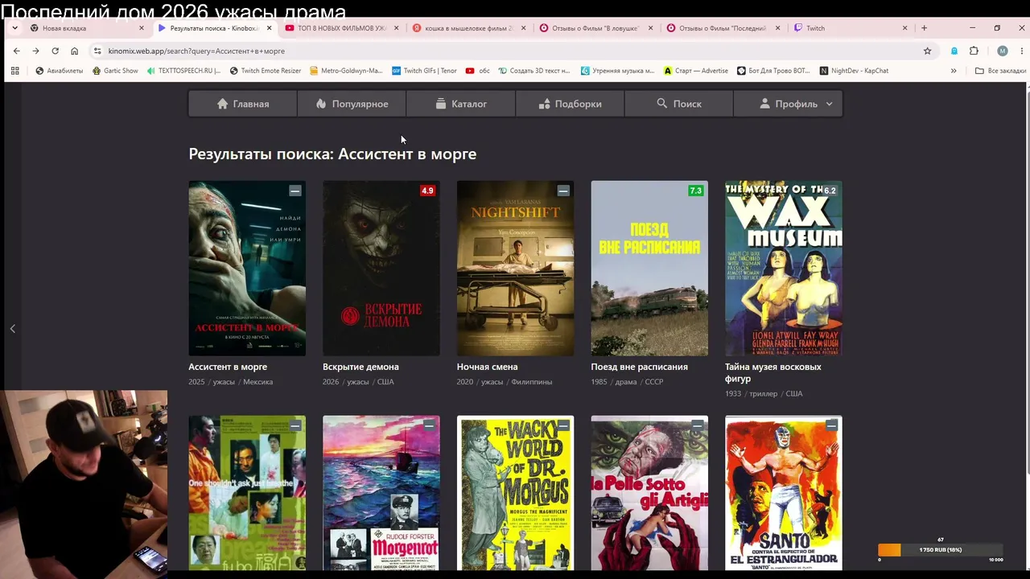Open the Metro-Goldwyn-Ma... bookmark
Image resolution: width=1030 pixels, height=579 pixels.
point(346,71)
